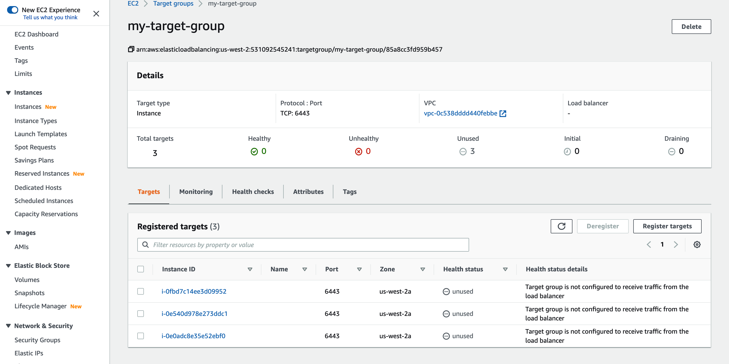
Task: Open table preferences gear icon
Action: pyautogui.click(x=697, y=245)
